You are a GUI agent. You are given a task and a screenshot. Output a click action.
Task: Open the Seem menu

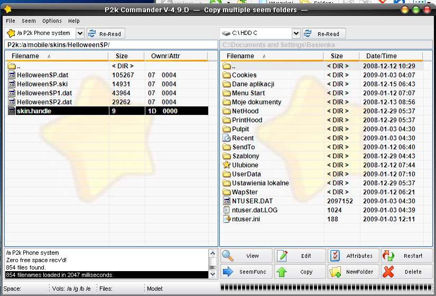pos(29,21)
